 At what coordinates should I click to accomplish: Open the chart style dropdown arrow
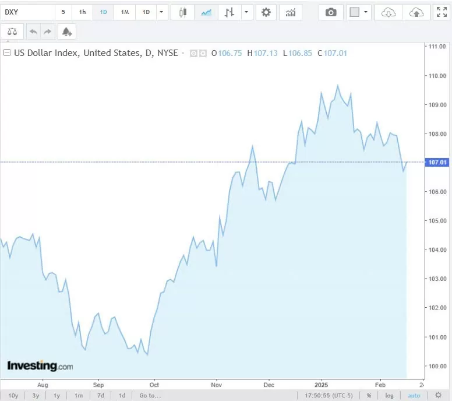(247, 12)
